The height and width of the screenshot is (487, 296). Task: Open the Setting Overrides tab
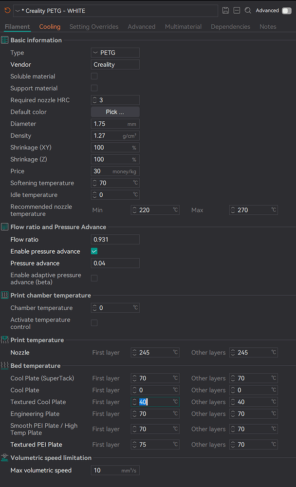click(x=94, y=27)
